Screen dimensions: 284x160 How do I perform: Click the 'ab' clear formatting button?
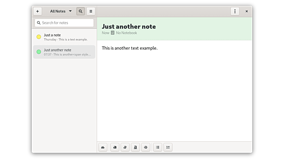coord(103,147)
